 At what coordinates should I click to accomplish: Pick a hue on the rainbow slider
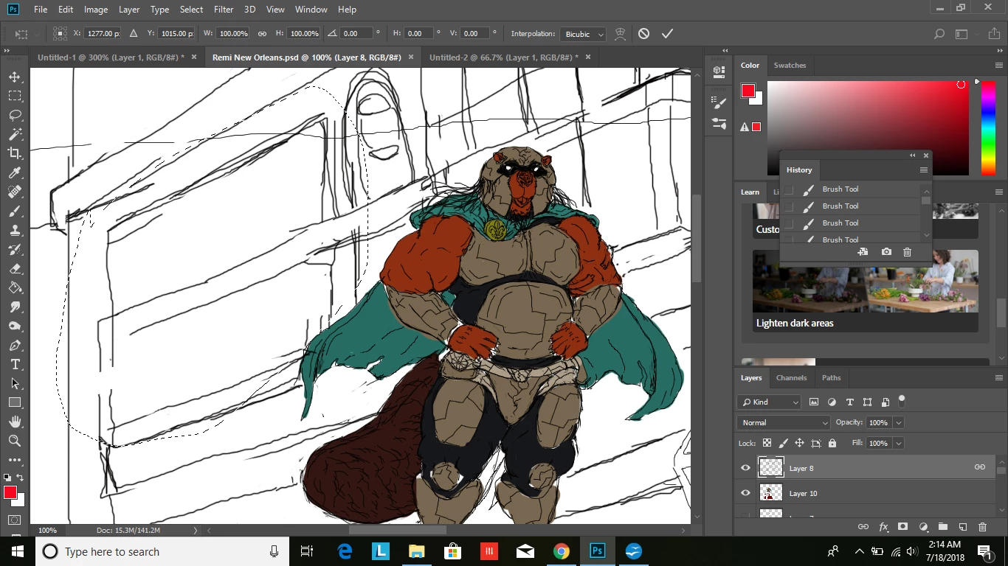(987, 127)
